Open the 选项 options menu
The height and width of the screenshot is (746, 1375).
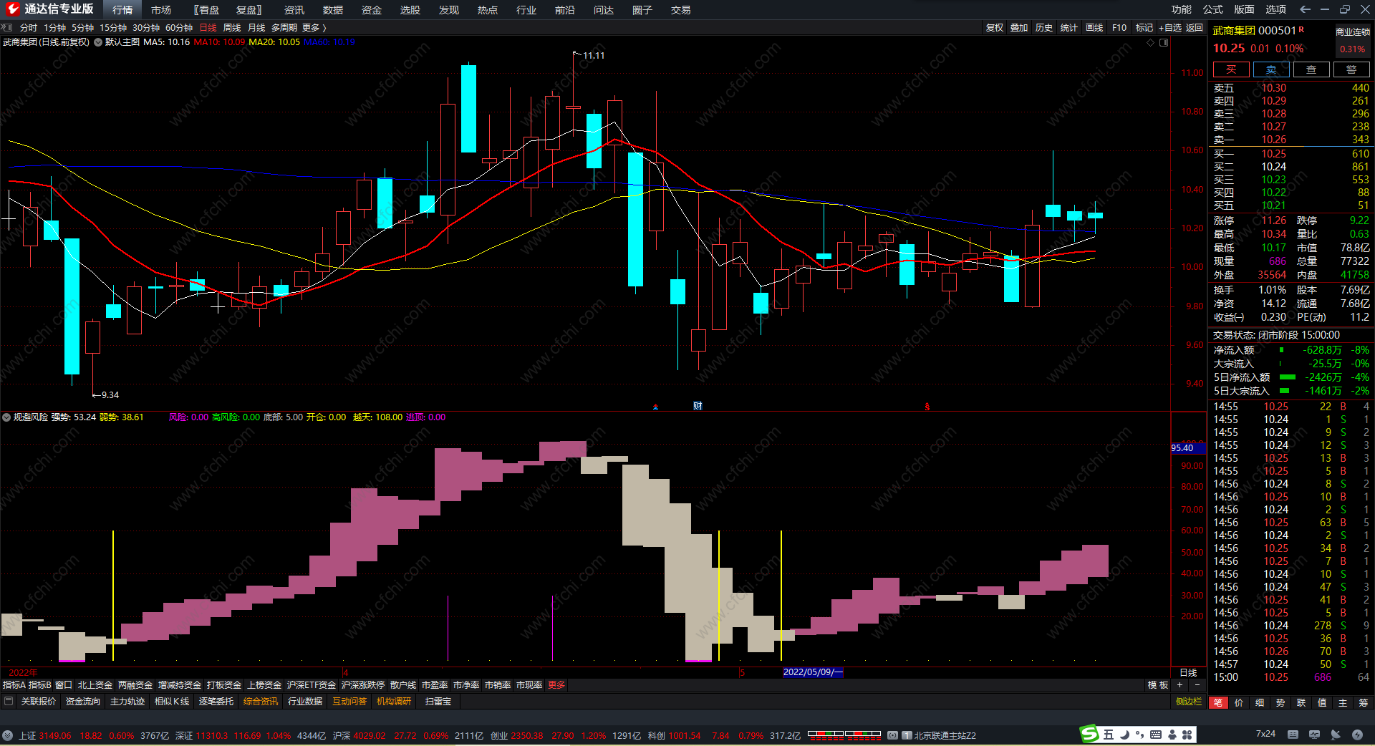1276,9
